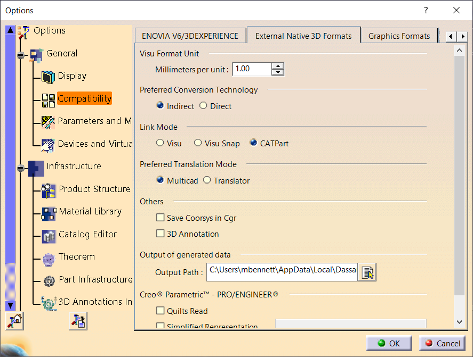Enable the 3D Annotation checkbox
Image resolution: width=473 pixels, height=357 pixels.
click(x=160, y=233)
